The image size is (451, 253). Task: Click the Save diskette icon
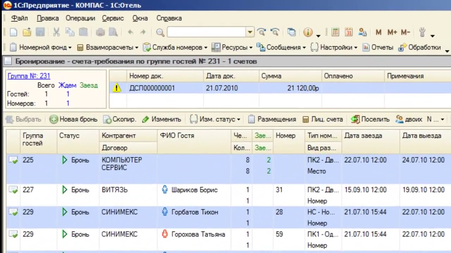coord(40,32)
